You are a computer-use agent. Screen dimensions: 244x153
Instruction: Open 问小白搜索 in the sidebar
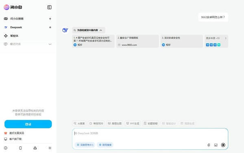pyautogui.click(x=17, y=19)
